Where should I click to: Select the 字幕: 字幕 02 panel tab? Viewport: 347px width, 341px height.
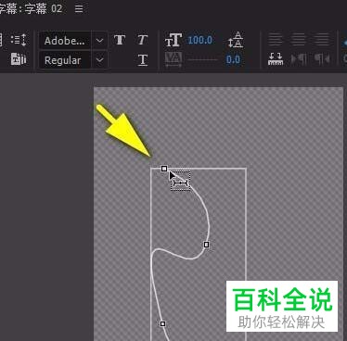[31, 8]
